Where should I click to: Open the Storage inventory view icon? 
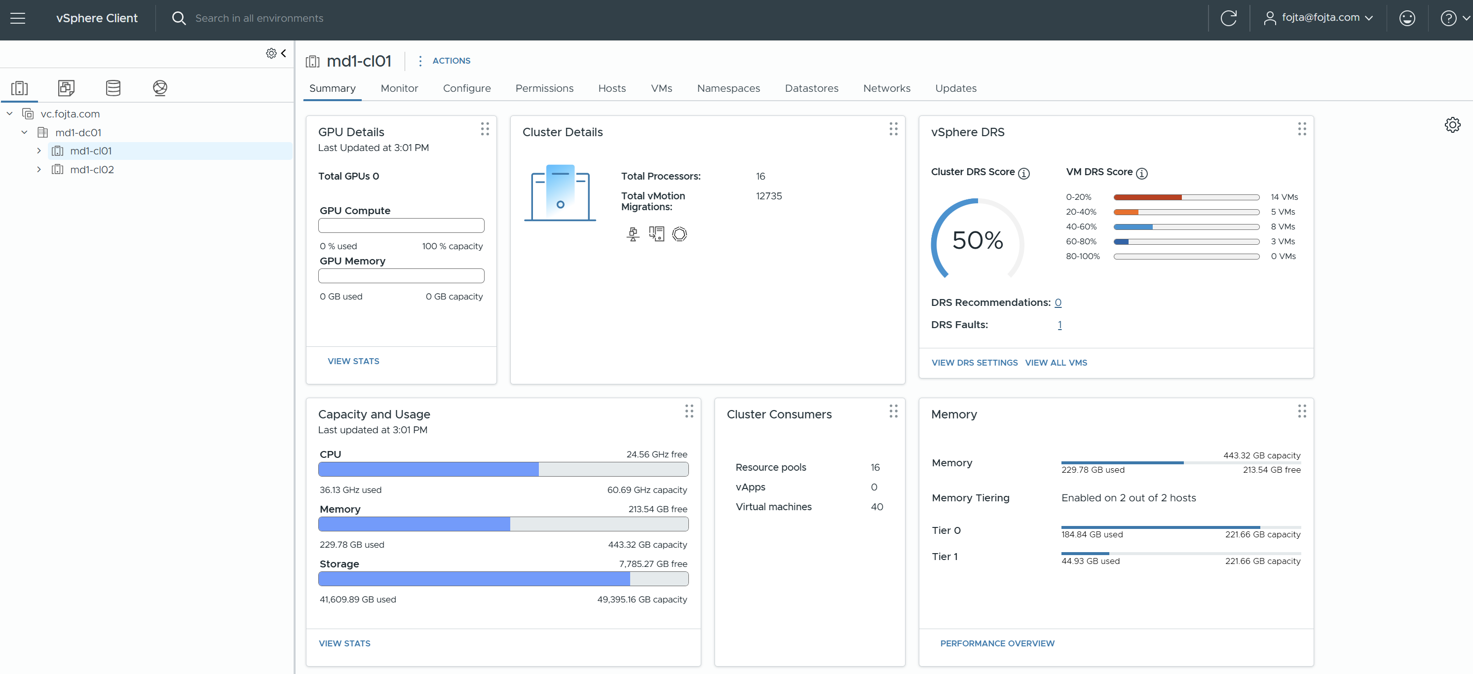click(113, 87)
